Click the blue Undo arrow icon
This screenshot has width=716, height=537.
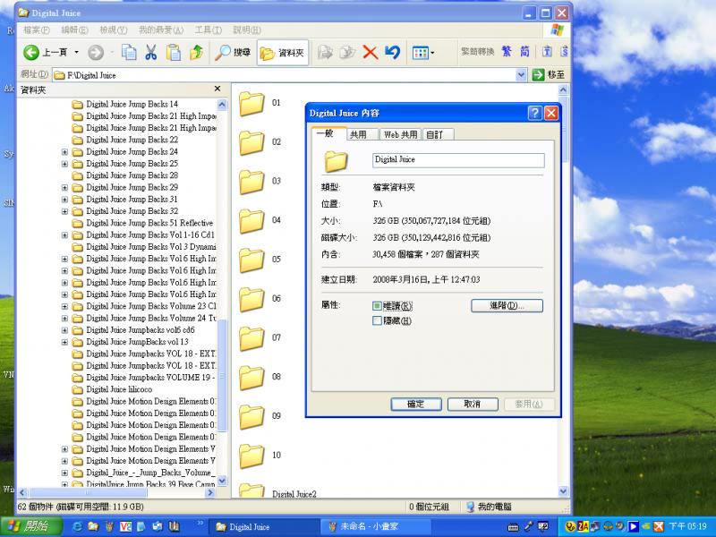coord(392,53)
